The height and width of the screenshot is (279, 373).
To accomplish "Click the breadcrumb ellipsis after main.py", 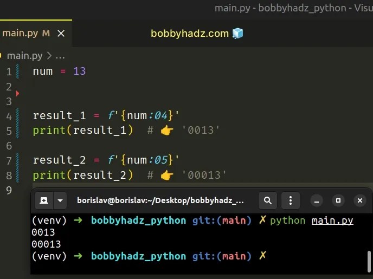I will coord(60,56).
